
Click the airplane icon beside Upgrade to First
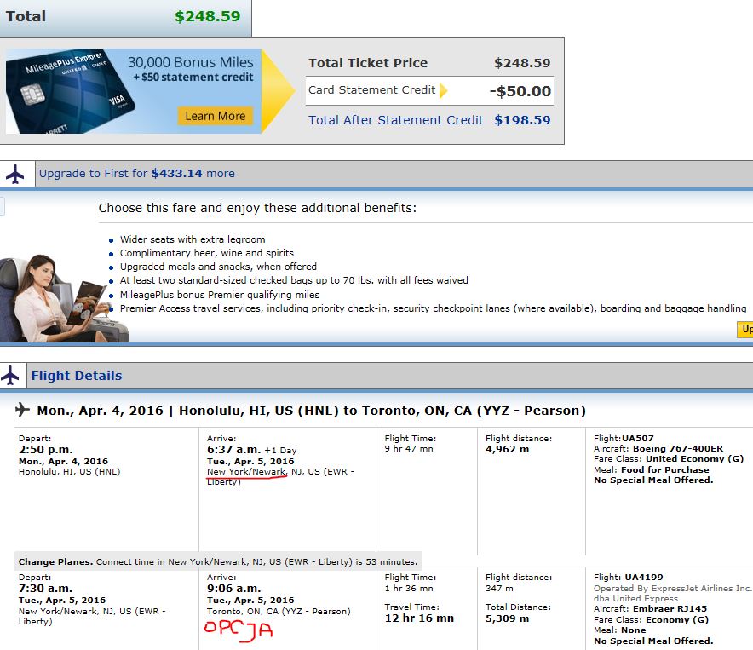(15, 174)
